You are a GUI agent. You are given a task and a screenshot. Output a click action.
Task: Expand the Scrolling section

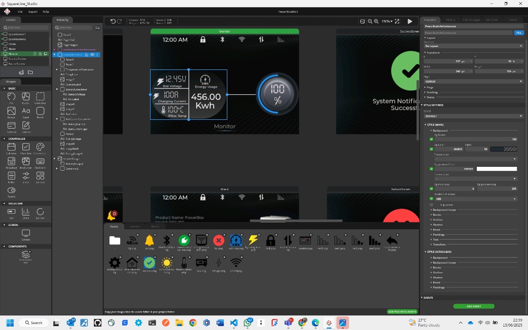coord(432,92)
